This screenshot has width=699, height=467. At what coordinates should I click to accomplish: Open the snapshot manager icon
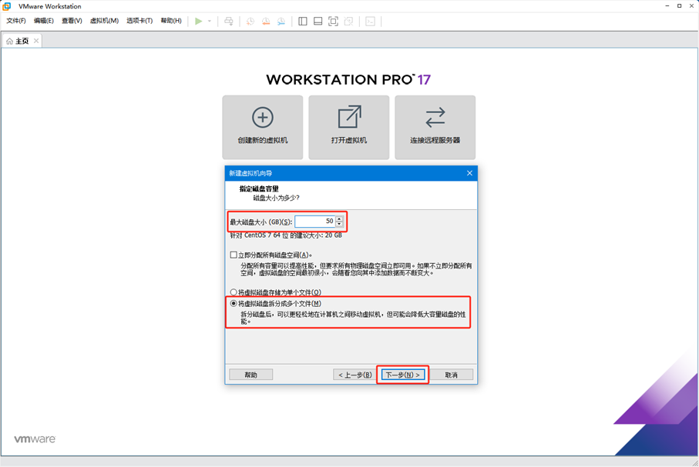tap(281, 21)
